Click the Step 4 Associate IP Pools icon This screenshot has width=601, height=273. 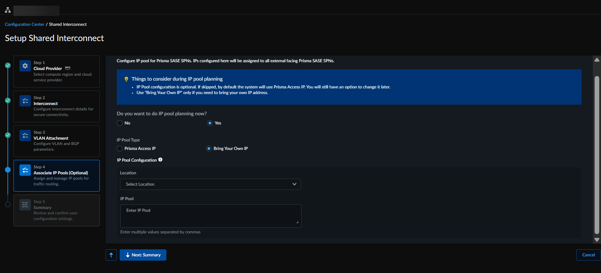click(x=25, y=170)
